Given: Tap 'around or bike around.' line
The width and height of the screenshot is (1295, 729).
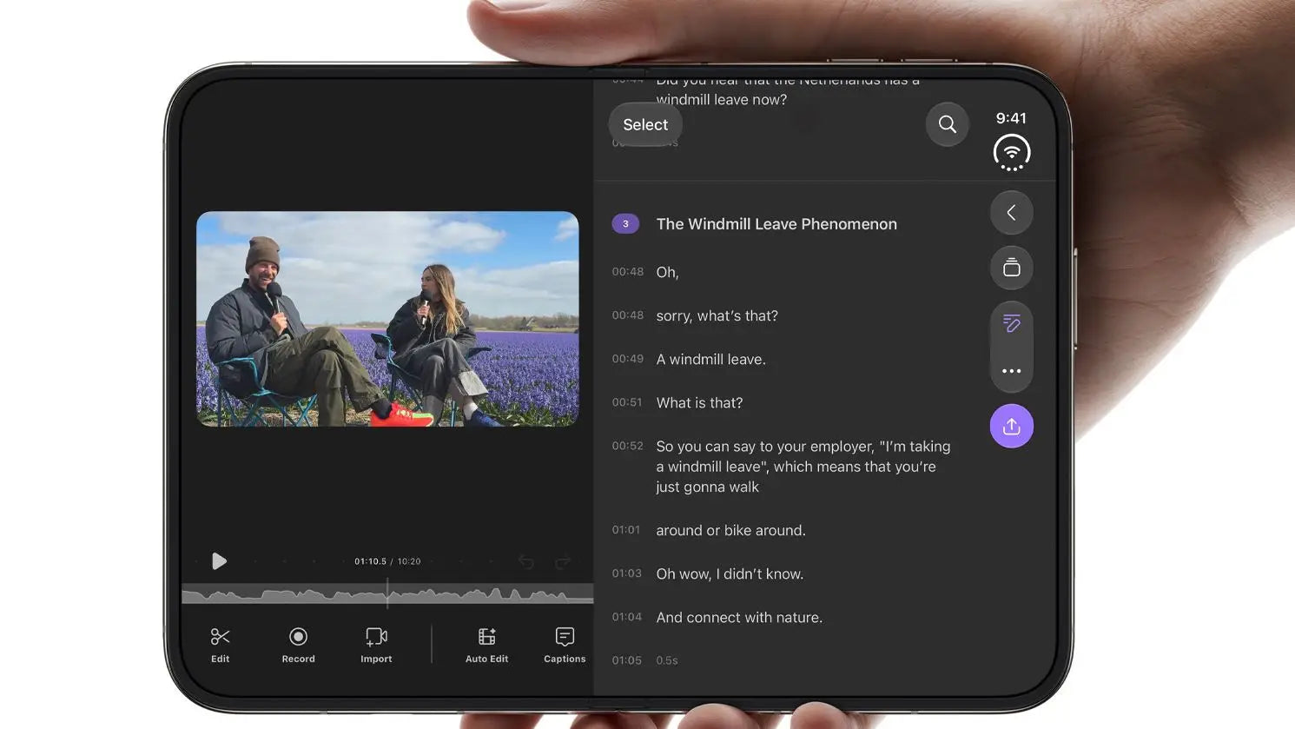Looking at the screenshot, I should tap(730, 530).
